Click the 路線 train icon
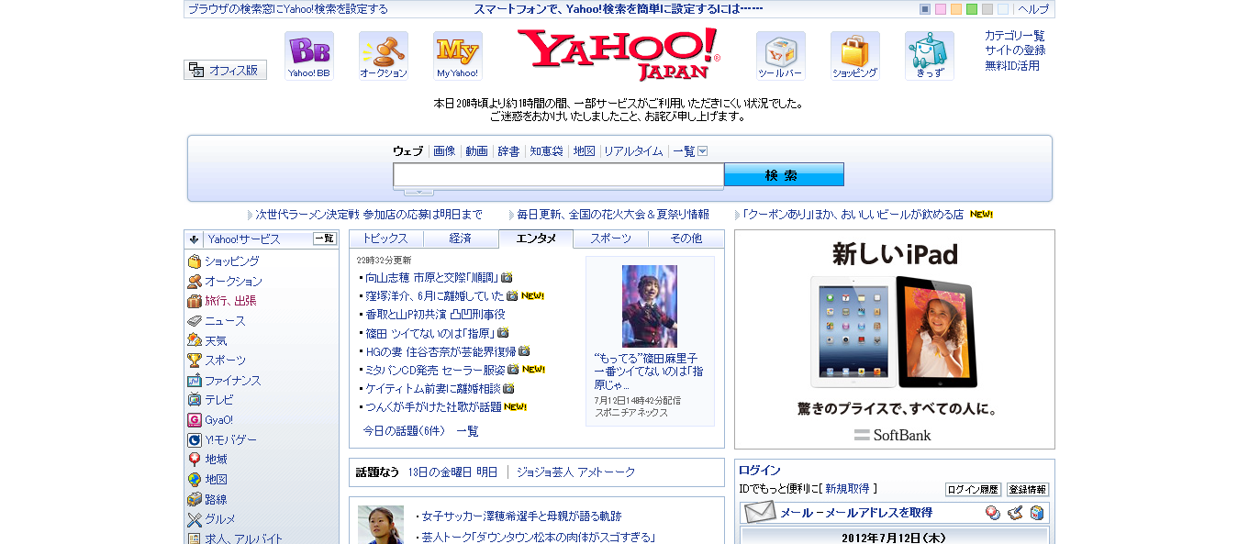1238x544 pixels. click(x=195, y=499)
